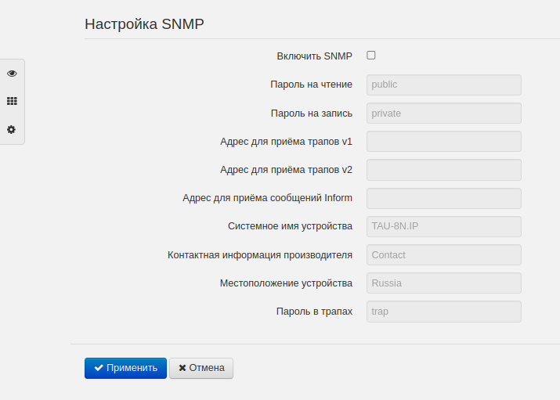Click the checkmark icon on Применить

tap(99, 368)
